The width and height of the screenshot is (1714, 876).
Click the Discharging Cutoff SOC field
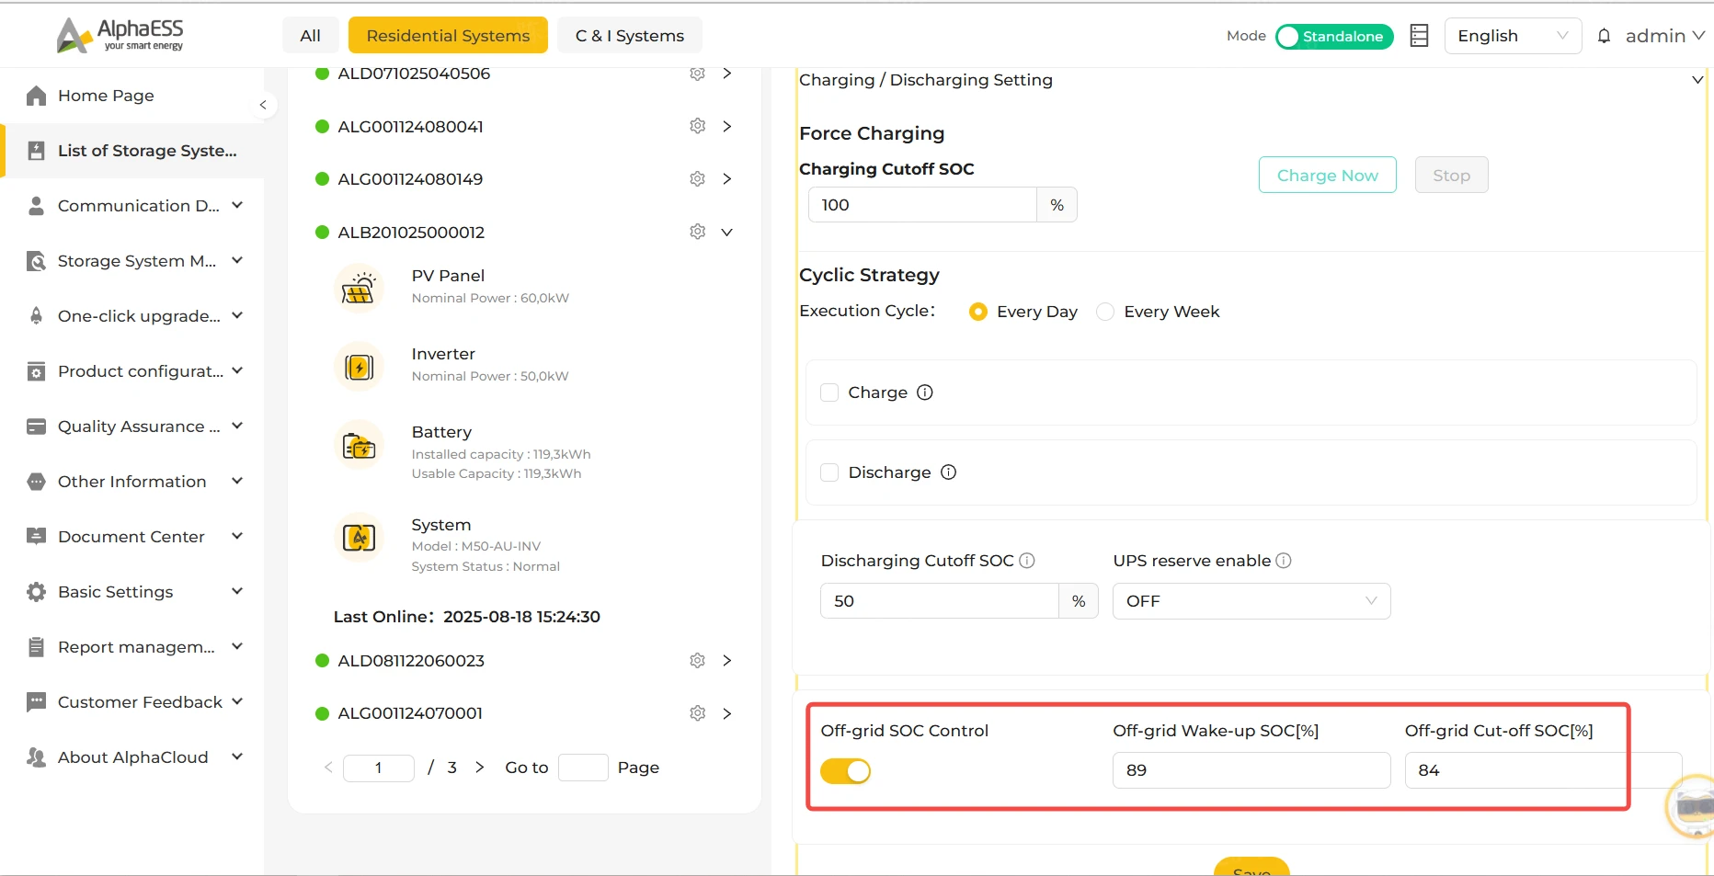pyautogui.click(x=939, y=601)
